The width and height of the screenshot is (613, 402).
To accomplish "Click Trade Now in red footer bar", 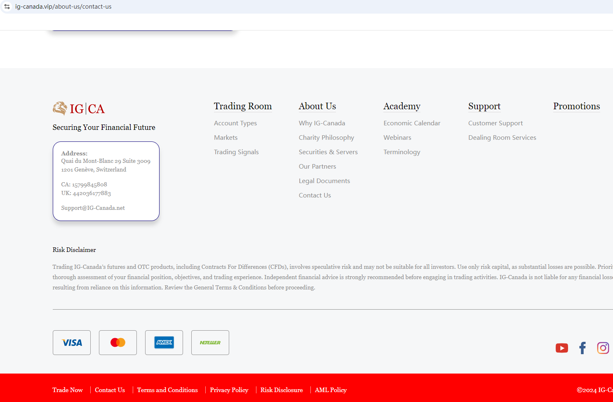I will (68, 390).
